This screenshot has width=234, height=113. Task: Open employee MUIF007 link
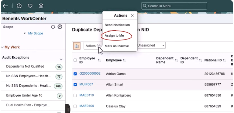(x=86, y=84)
